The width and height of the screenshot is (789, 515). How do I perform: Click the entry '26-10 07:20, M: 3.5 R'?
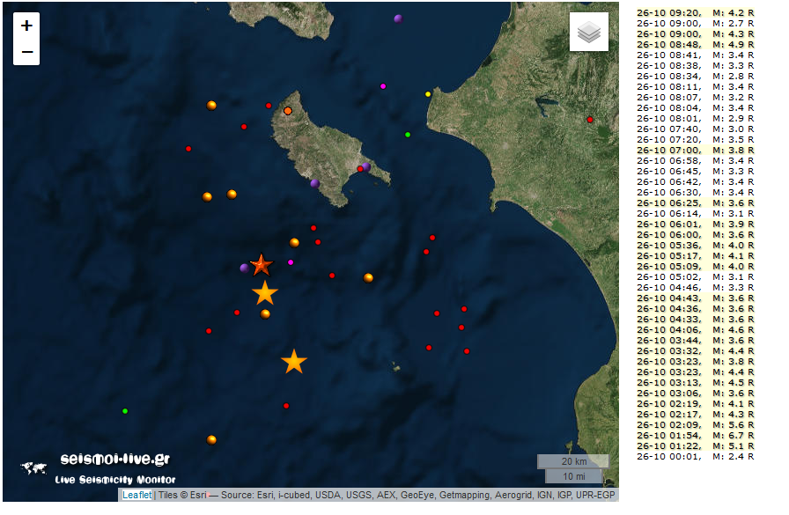[695, 140]
